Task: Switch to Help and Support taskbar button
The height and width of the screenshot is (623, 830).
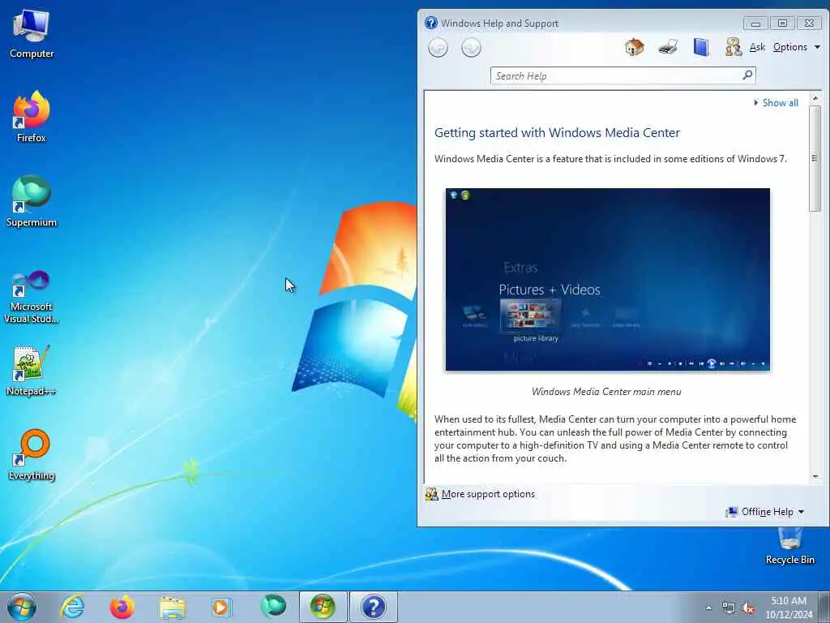Action: [x=373, y=607]
